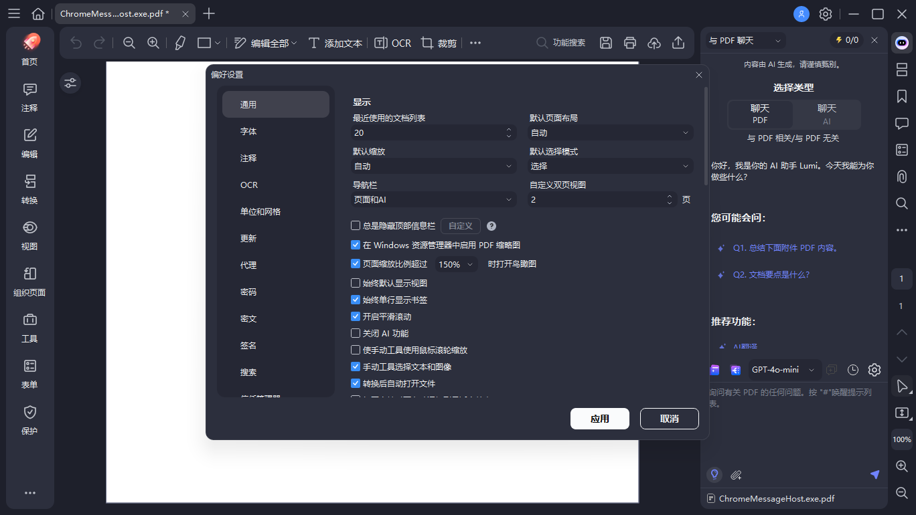Uncheck 在 Windows 资源管理器中启用 PDF 缩略图
The image size is (916, 515).
[x=356, y=245]
